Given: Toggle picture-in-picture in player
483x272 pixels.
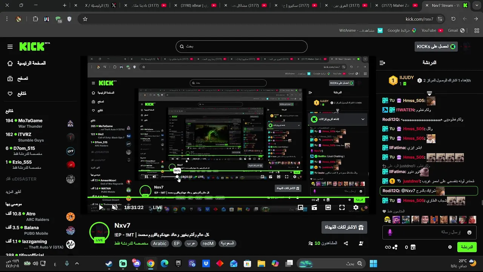Looking at the screenshot, I should tap(300, 207).
